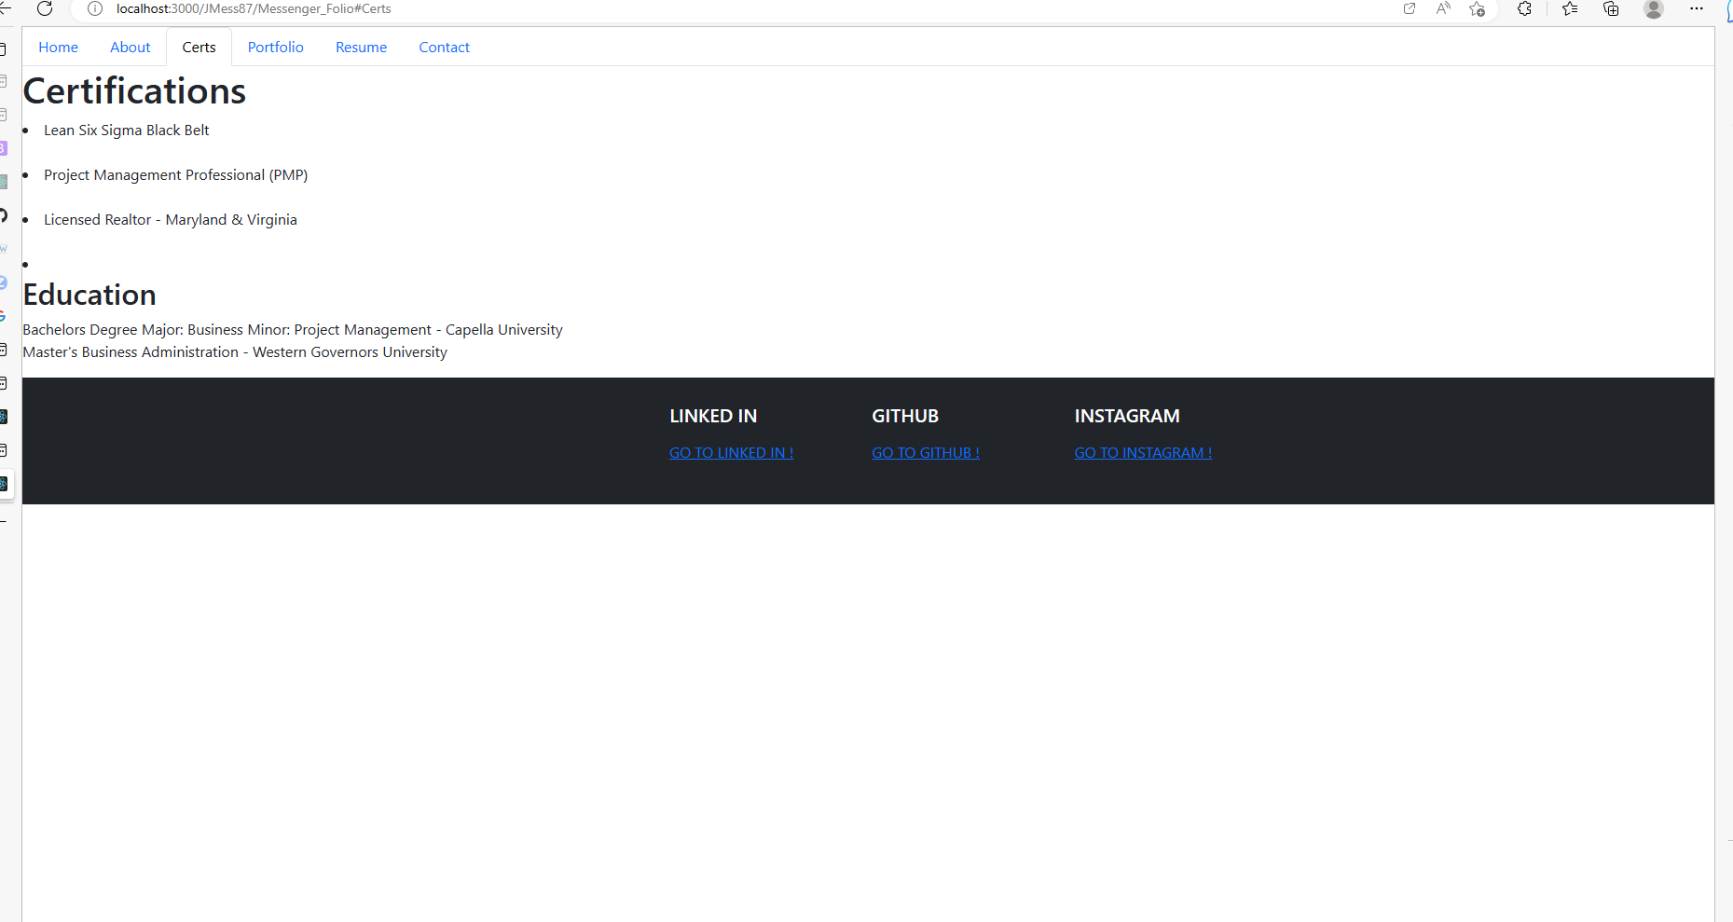Open the Contact page from the navbar
1733x922 pixels.
[x=444, y=47]
